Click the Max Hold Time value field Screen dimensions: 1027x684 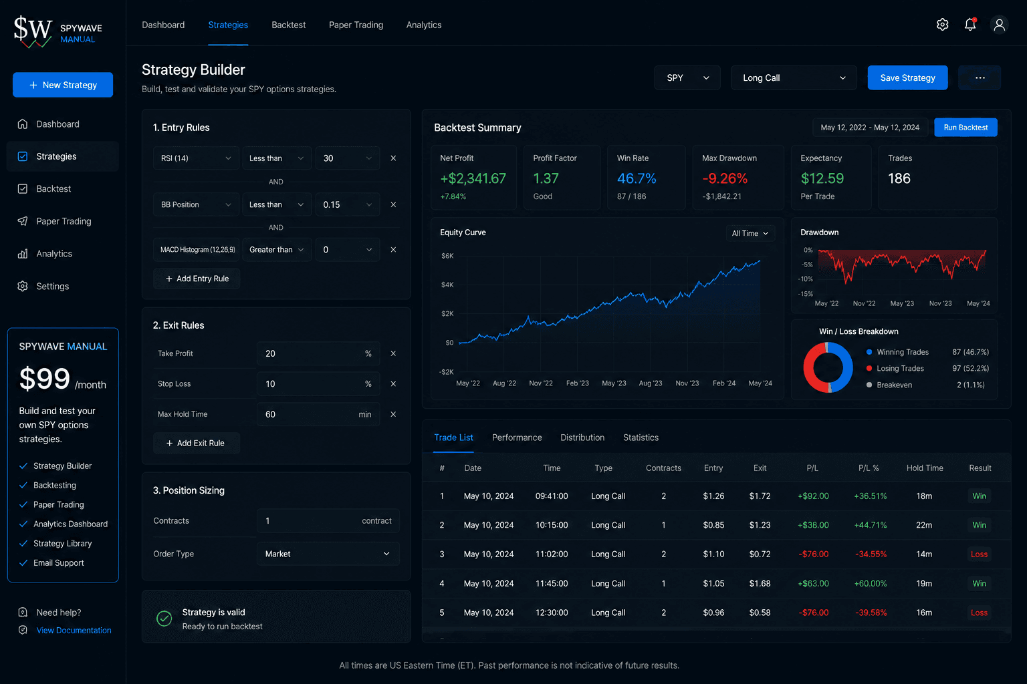(318, 414)
